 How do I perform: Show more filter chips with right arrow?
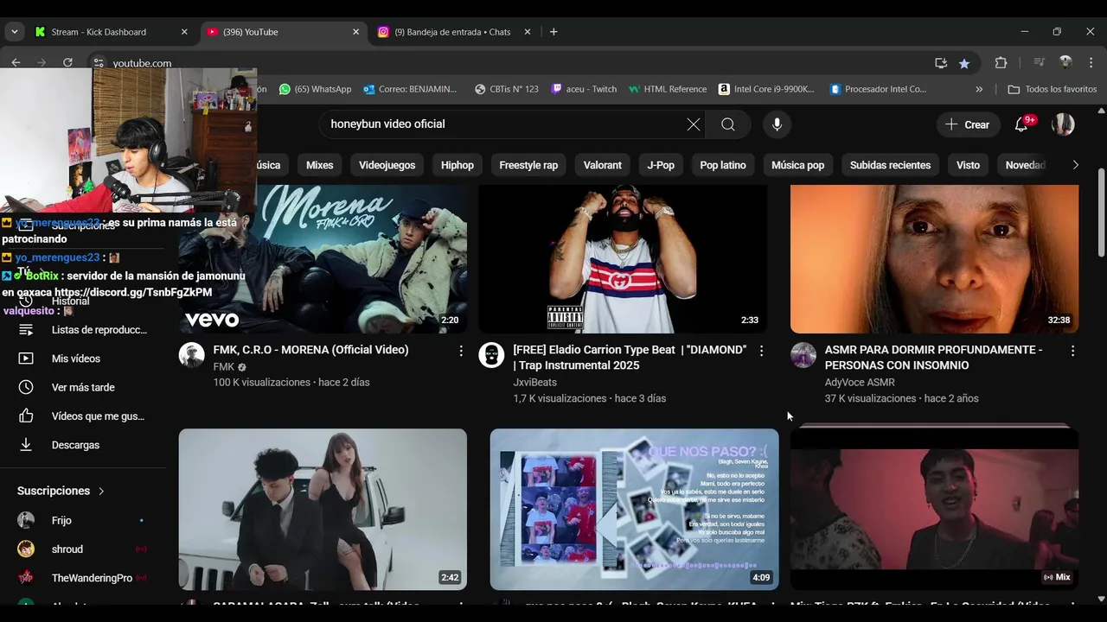pyautogui.click(x=1075, y=165)
